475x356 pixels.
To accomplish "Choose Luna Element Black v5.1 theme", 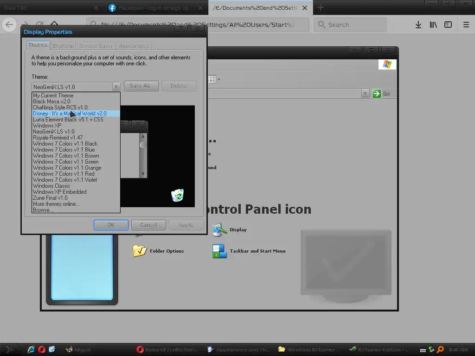I will click(76, 120).
